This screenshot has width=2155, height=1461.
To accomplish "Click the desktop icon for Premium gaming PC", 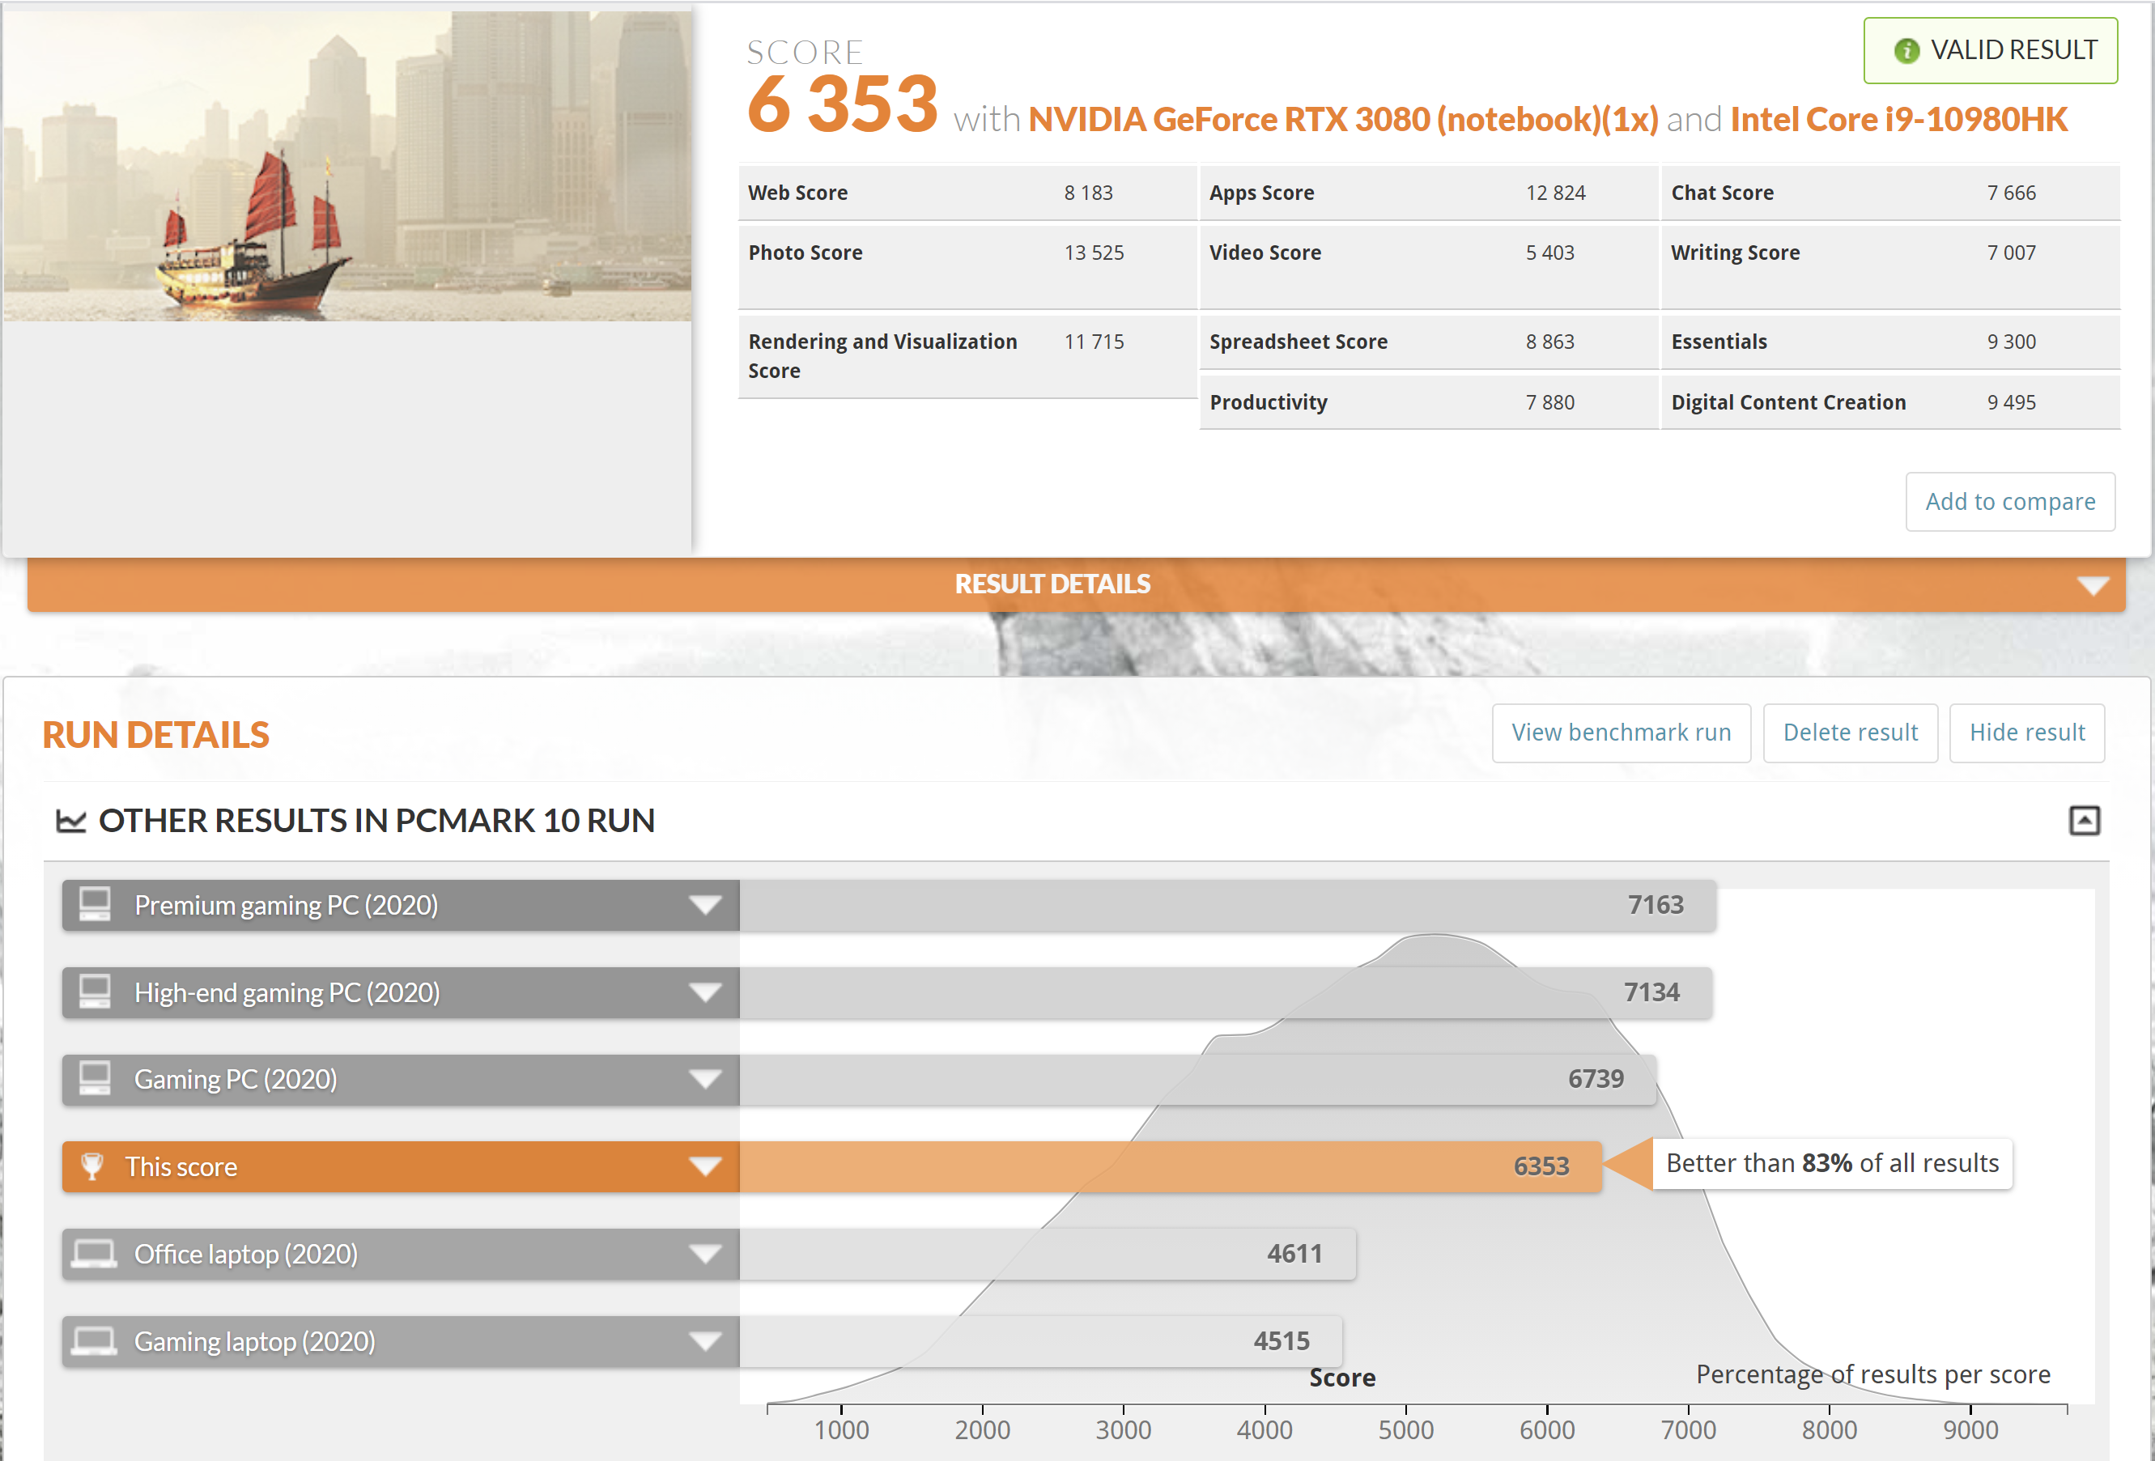I will pos(95,905).
